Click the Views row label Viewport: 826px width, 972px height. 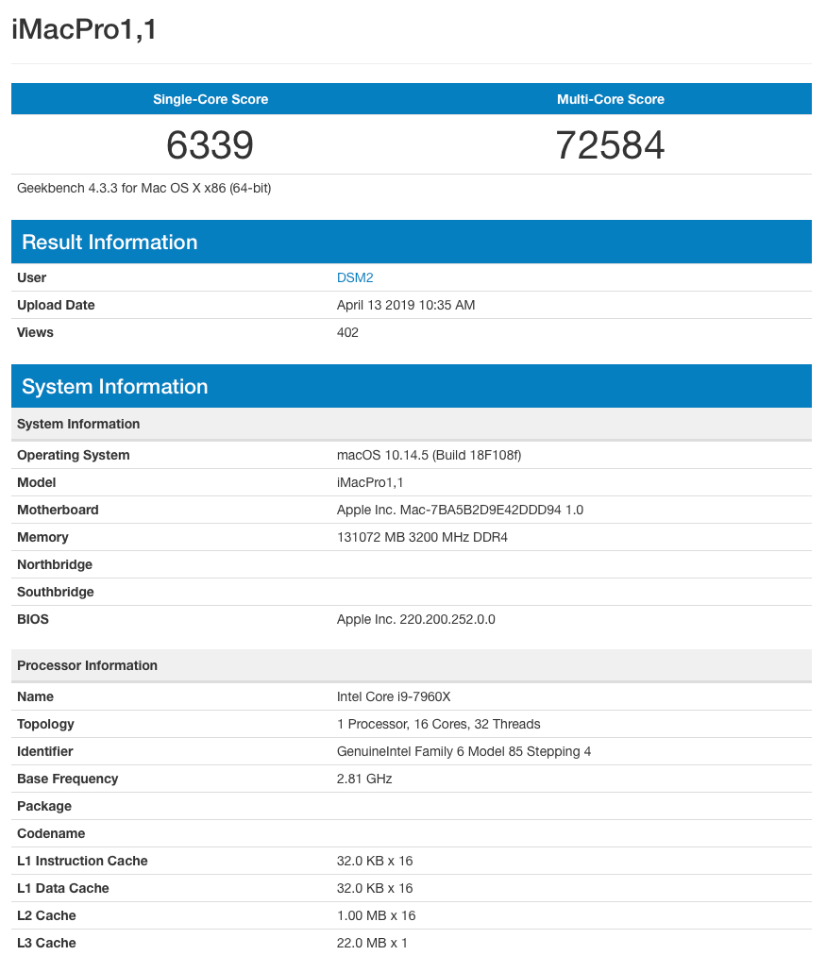(35, 332)
